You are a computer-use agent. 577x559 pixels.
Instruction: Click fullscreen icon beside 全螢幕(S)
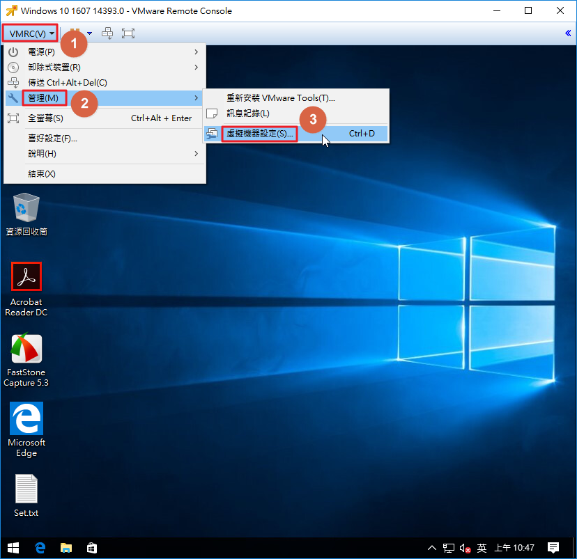[x=13, y=118]
